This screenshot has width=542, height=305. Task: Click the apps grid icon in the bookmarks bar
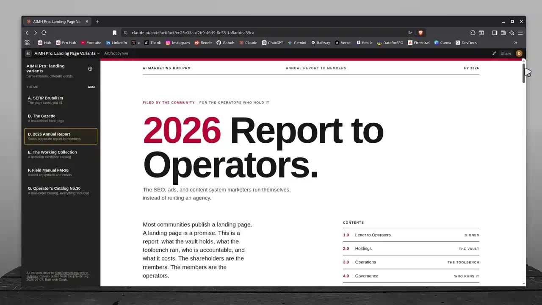(x=27, y=43)
